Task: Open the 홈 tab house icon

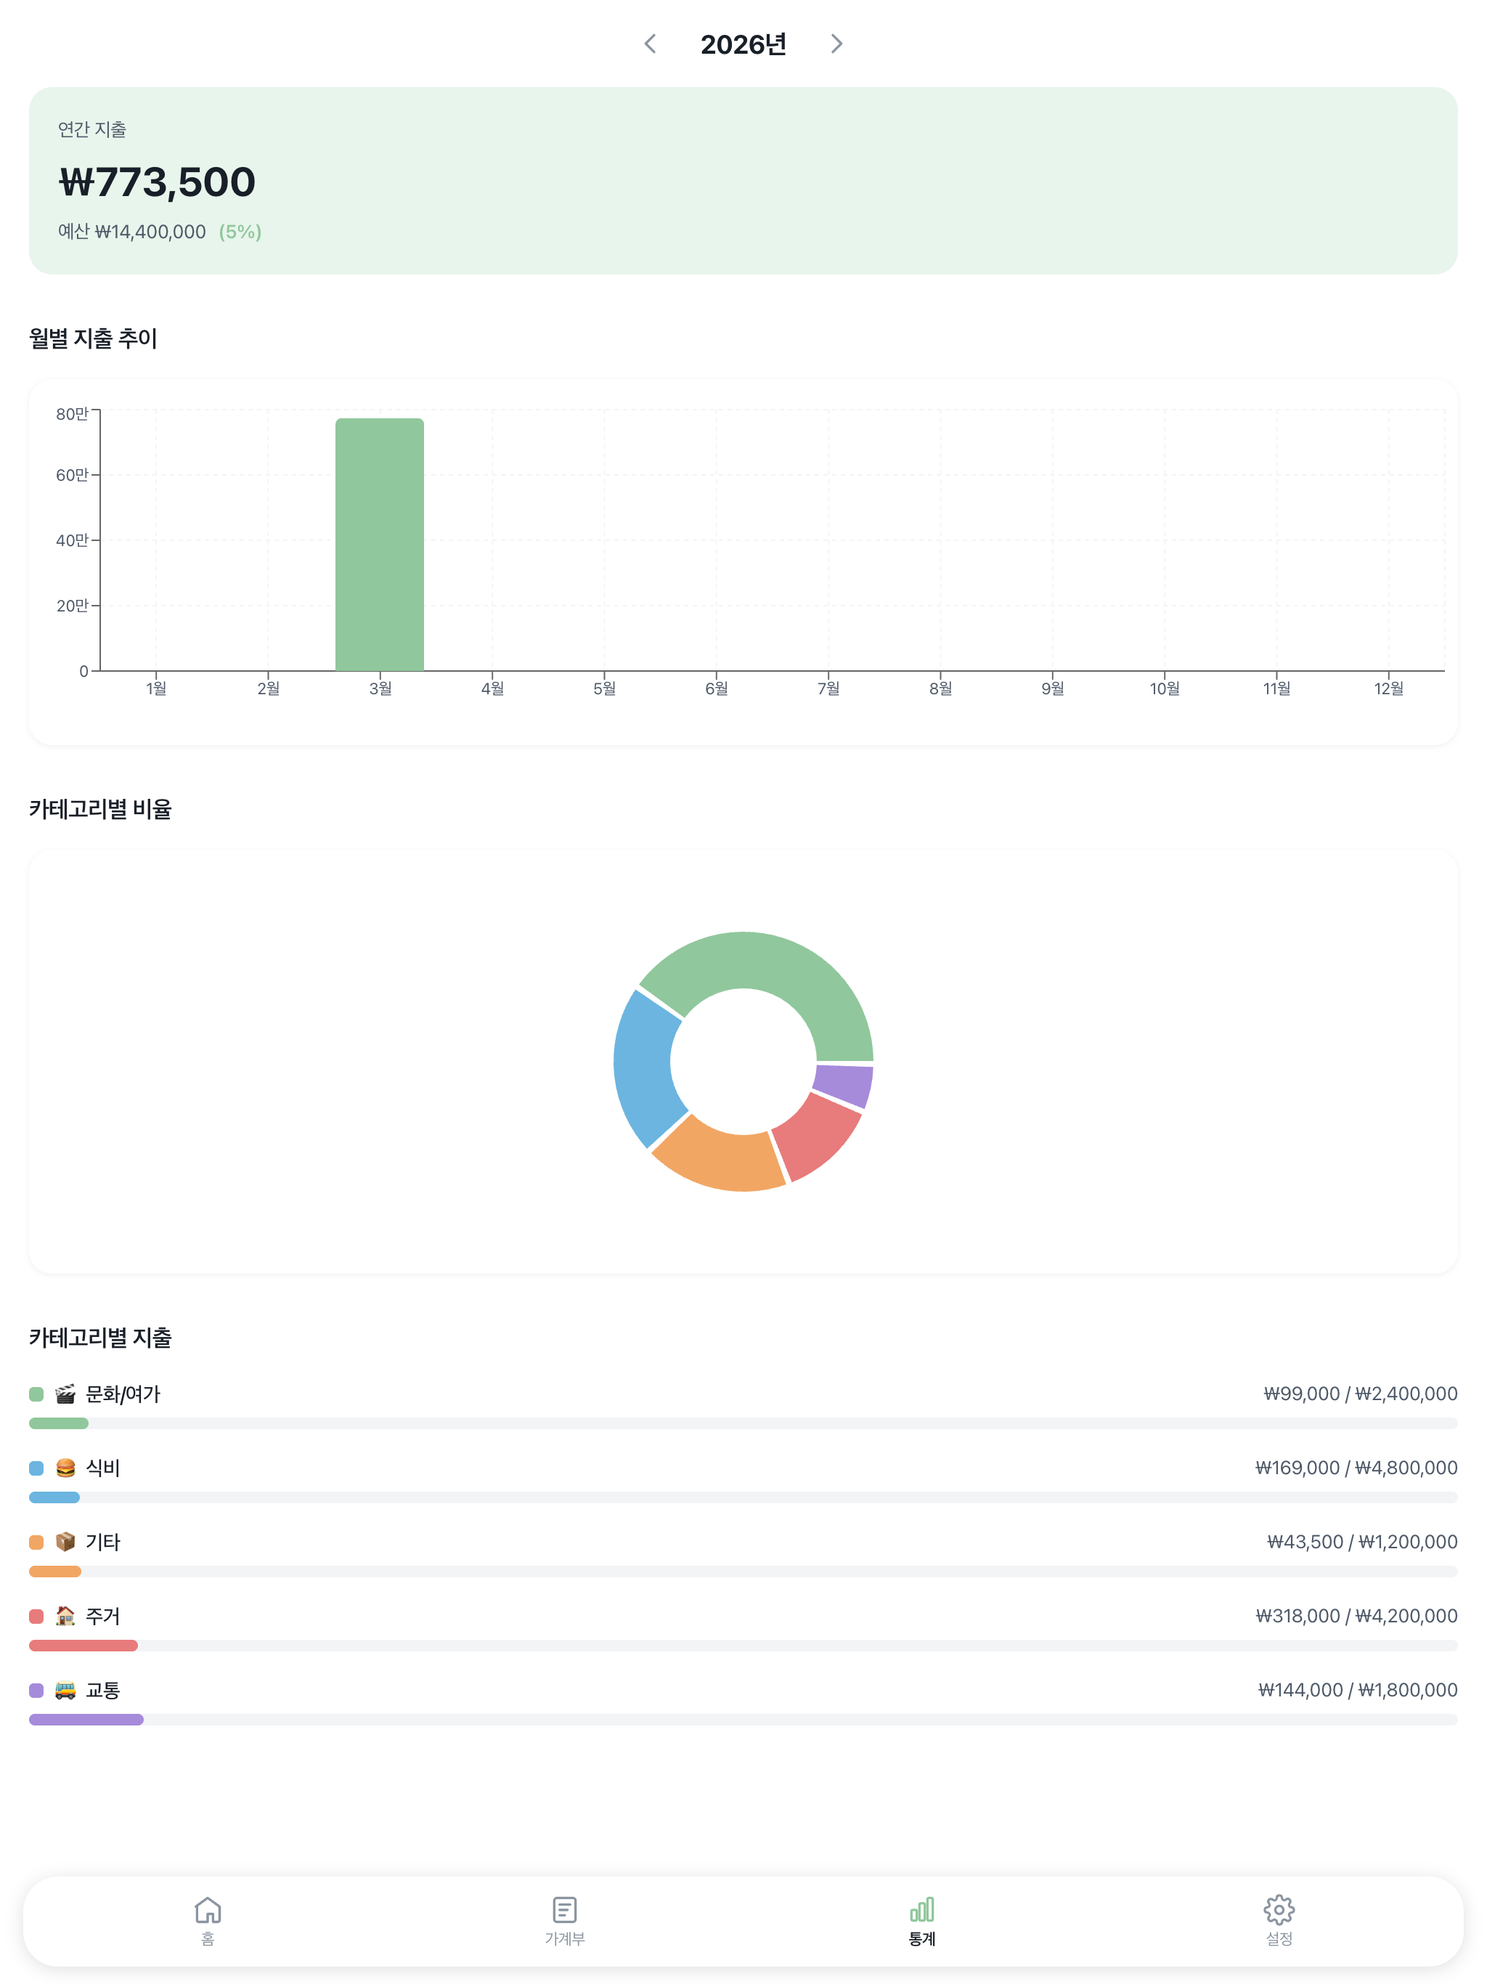Action: tap(208, 1909)
